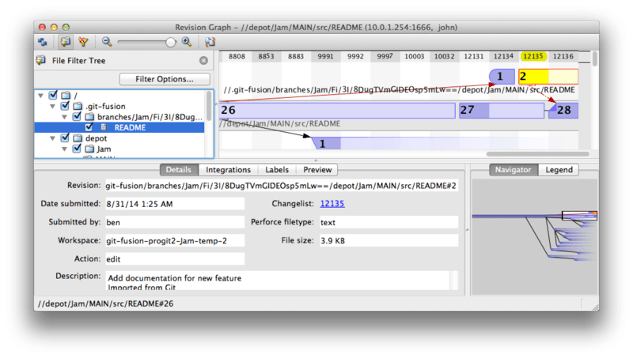Open changelist 12135 link

point(332,203)
